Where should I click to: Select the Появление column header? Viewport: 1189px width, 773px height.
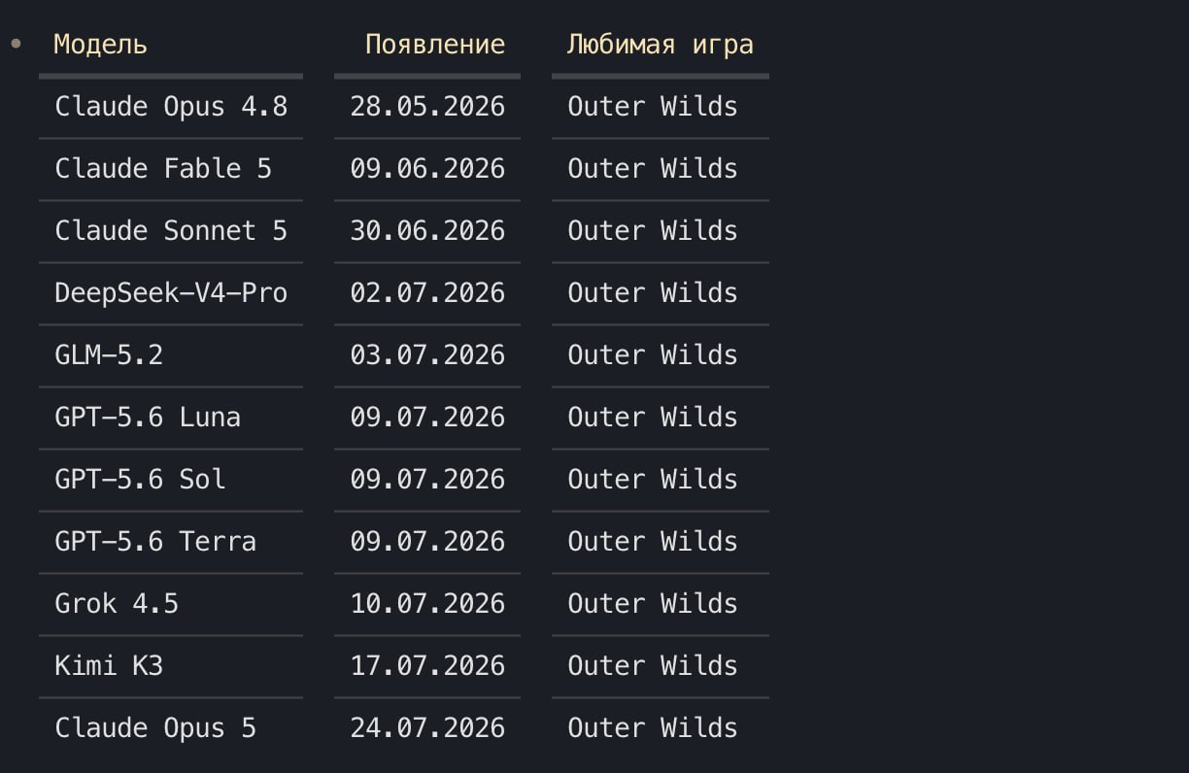click(x=435, y=45)
